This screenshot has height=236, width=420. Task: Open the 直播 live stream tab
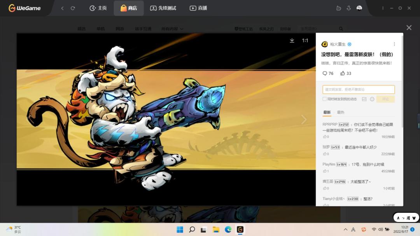(198, 8)
